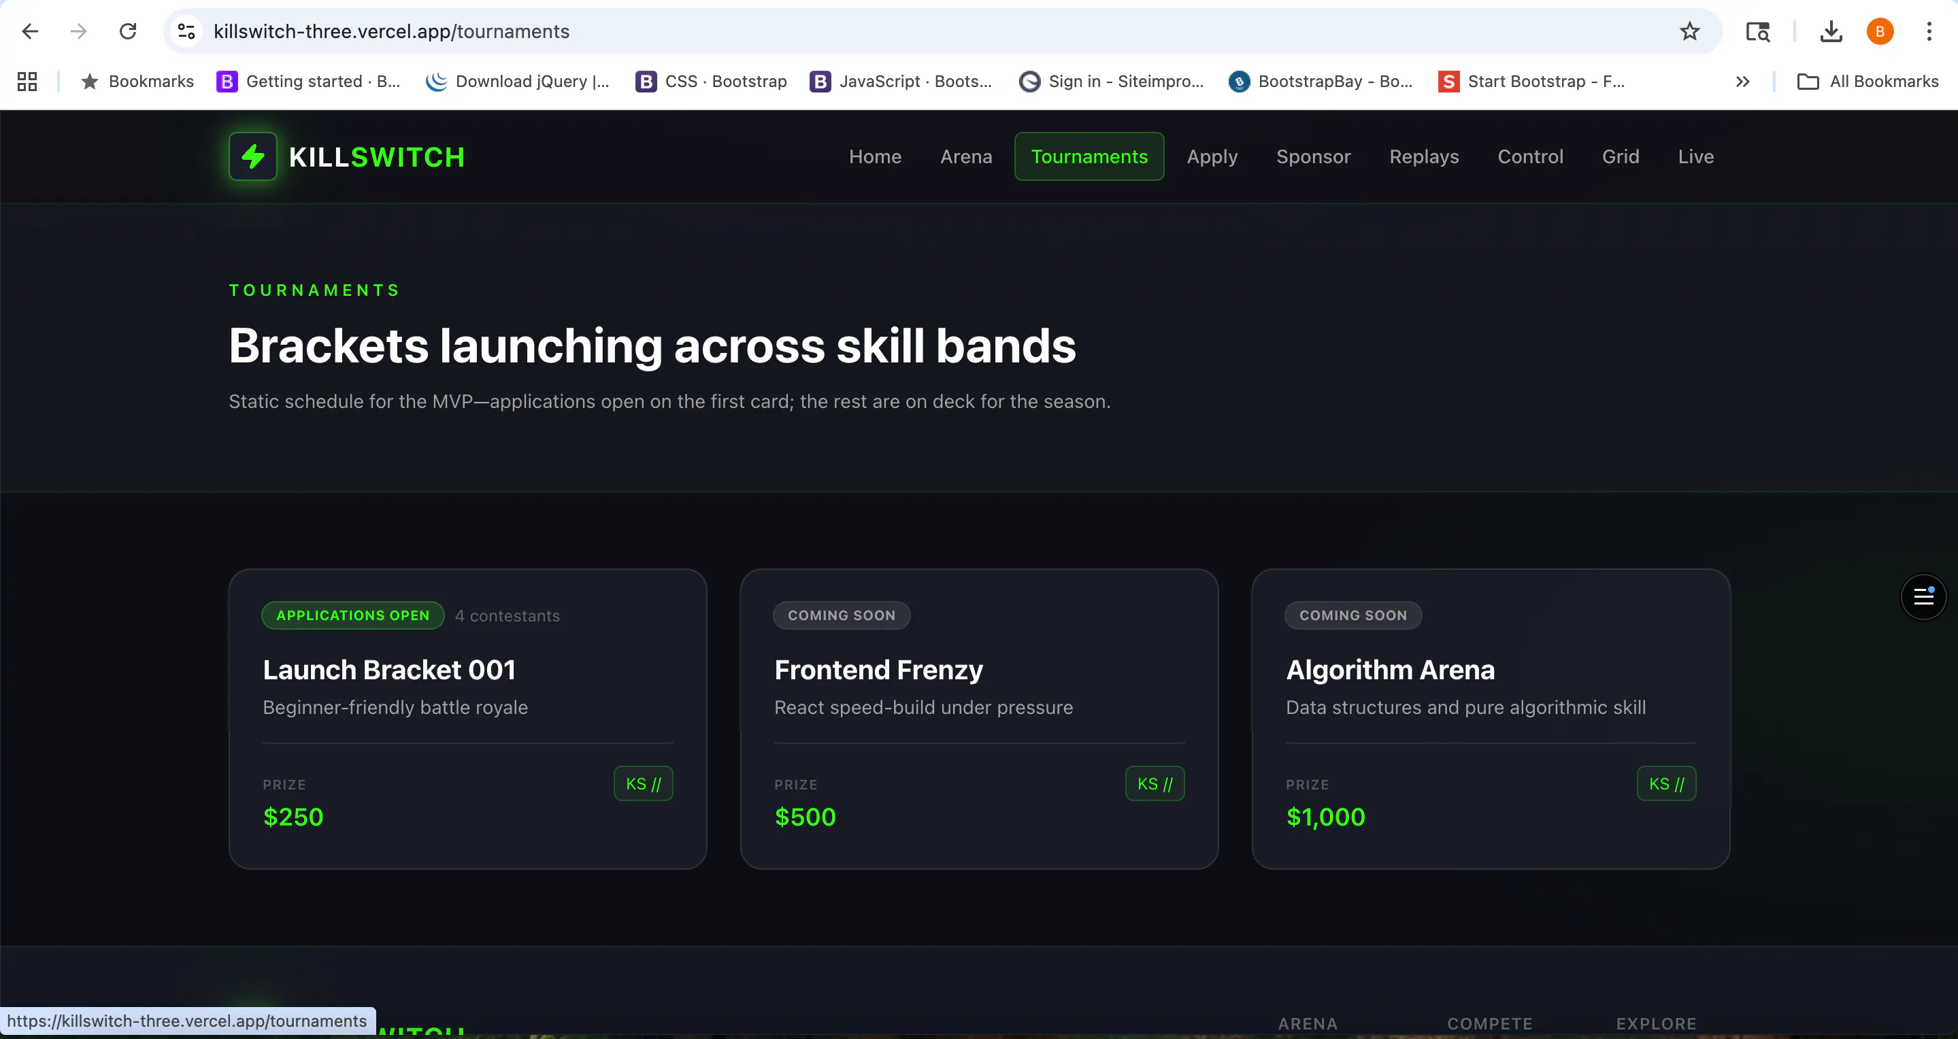
Task: Click the Beginner-friendly battle royale description
Action: pyautogui.click(x=395, y=708)
